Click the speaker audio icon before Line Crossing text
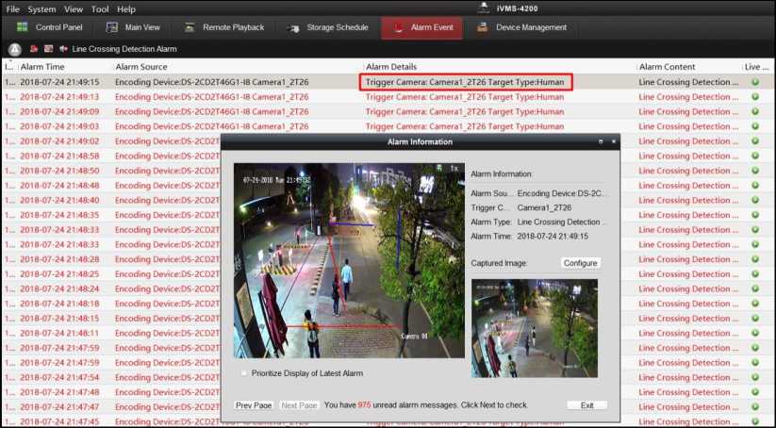This screenshot has width=776, height=428. [x=63, y=49]
